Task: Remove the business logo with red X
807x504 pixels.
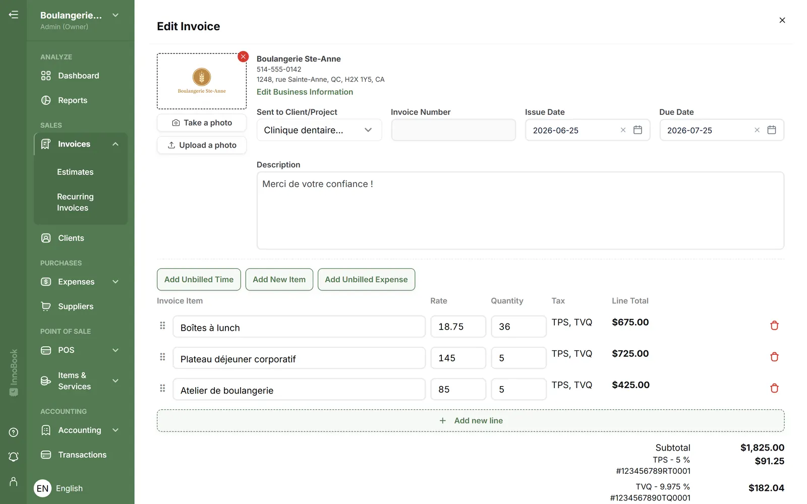Action: 243,56
